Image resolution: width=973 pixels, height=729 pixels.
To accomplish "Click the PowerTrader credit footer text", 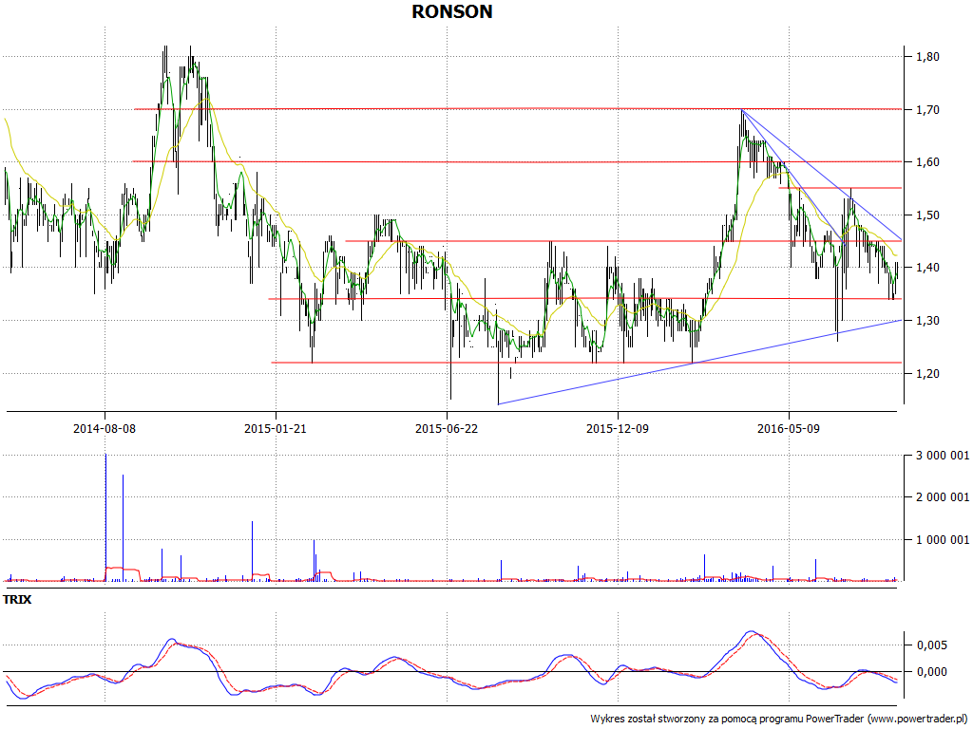I will 778,719.
